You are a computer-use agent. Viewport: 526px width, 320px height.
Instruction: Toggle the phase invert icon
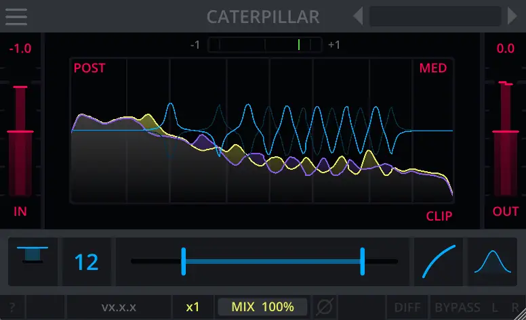pos(325,306)
